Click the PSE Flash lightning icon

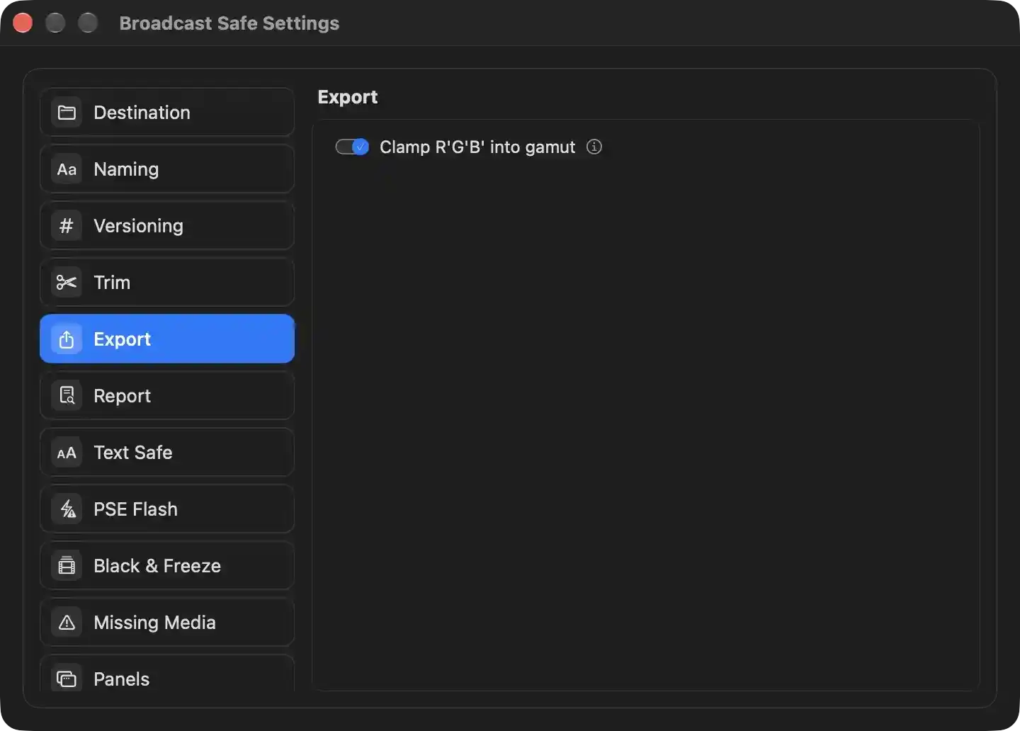tap(67, 509)
